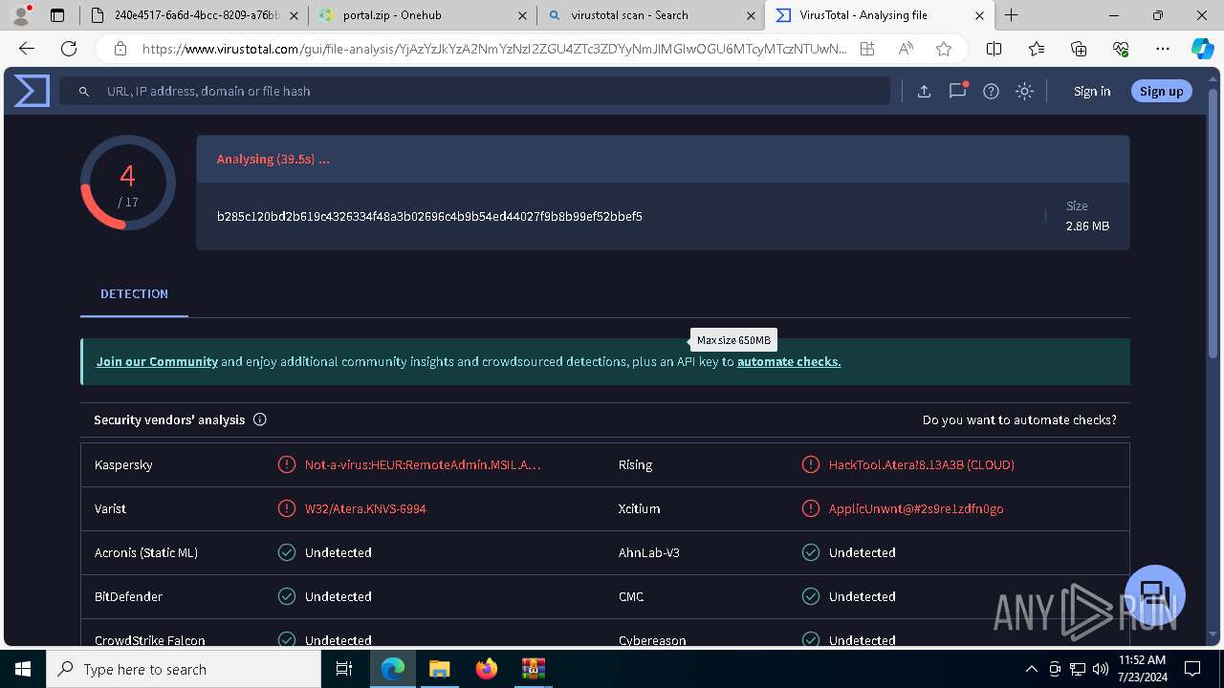Viewport: 1224px width, 688px height.
Task: Click the automate checks link
Action: point(789,361)
